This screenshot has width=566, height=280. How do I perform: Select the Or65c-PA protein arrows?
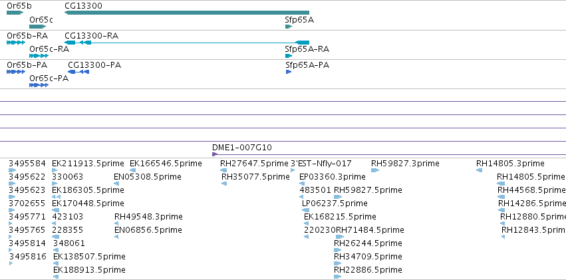(39, 85)
